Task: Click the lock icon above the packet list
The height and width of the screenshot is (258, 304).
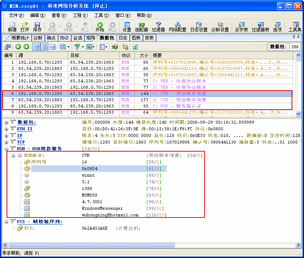Action: pos(125,46)
